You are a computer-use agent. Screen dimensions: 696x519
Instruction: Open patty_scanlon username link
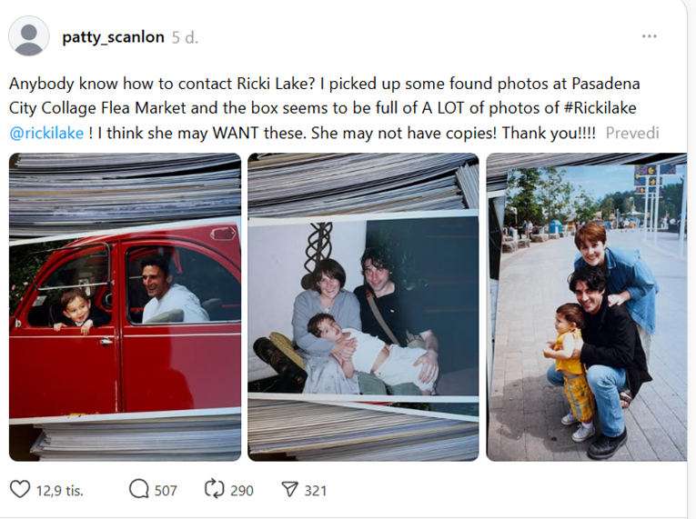[113, 37]
